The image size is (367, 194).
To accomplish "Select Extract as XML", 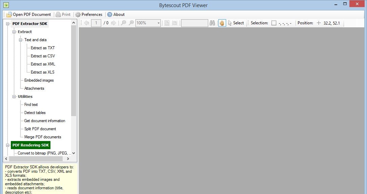I will [x=43, y=64].
